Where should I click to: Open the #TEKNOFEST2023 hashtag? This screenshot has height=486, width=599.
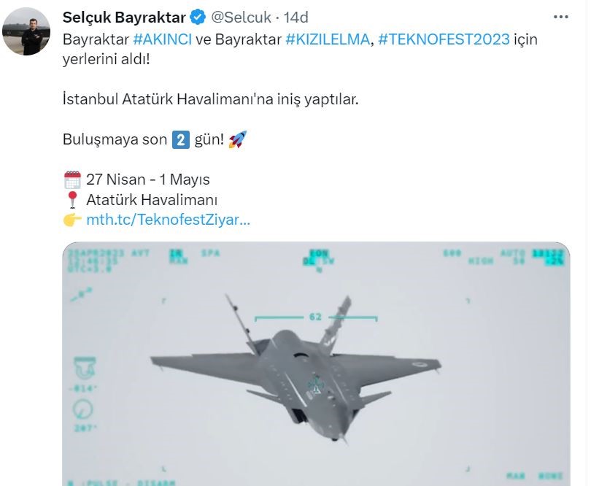click(x=444, y=39)
